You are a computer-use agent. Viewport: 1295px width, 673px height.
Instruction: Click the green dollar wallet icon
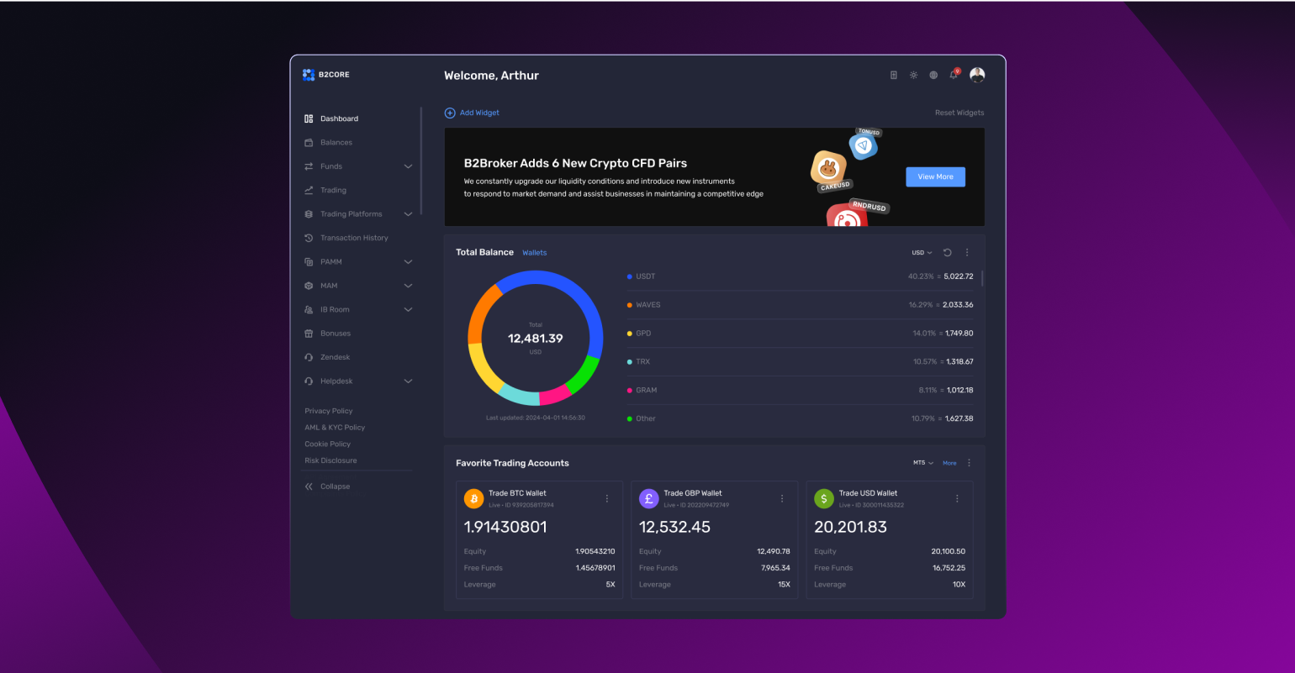pos(824,498)
